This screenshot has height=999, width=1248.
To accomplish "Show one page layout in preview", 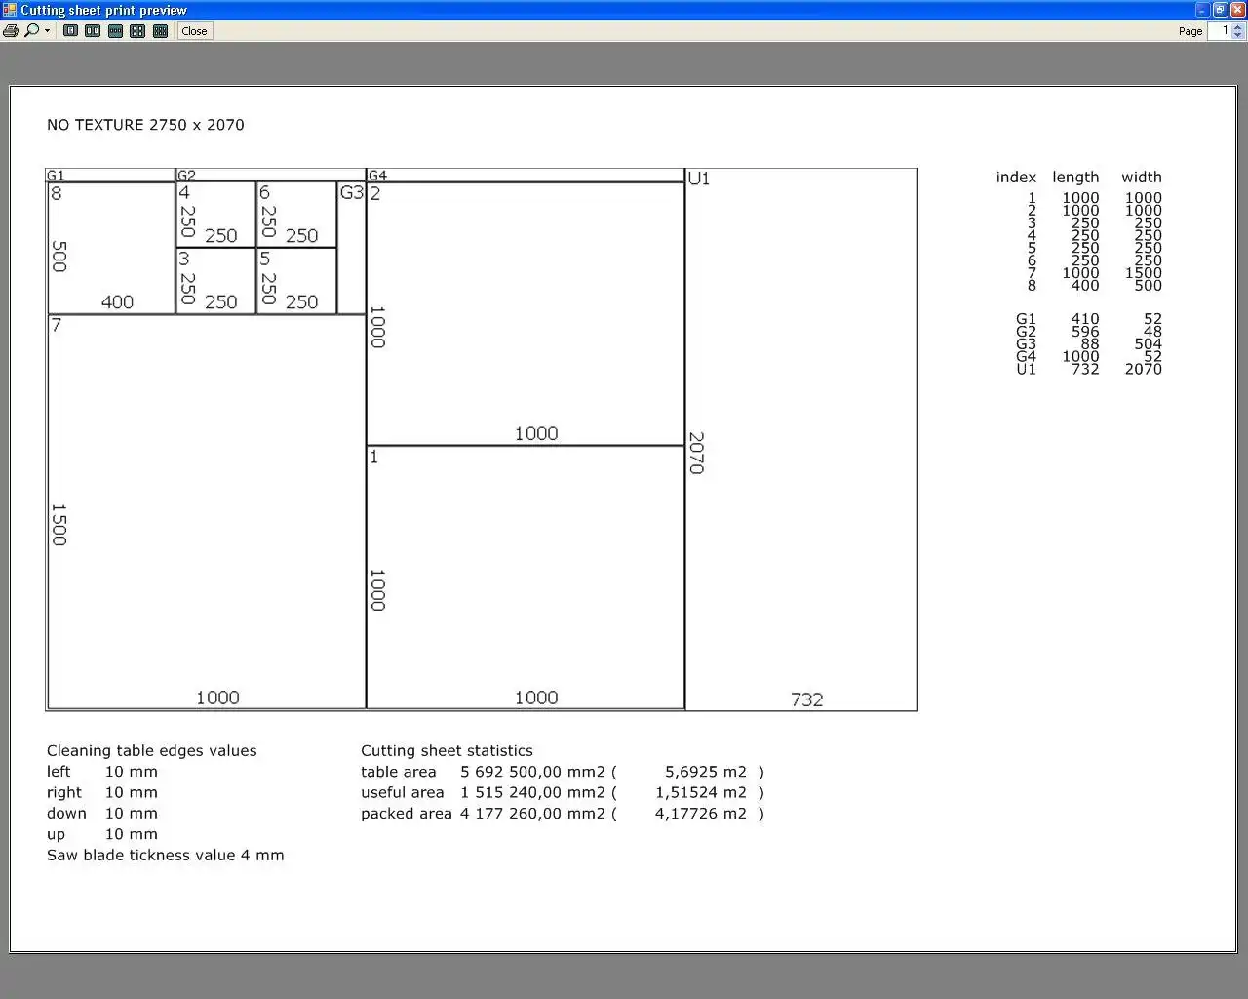I will click(x=71, y=30).
